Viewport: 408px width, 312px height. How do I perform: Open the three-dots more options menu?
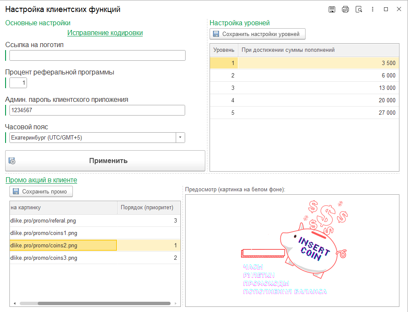(x=373, y=9)
